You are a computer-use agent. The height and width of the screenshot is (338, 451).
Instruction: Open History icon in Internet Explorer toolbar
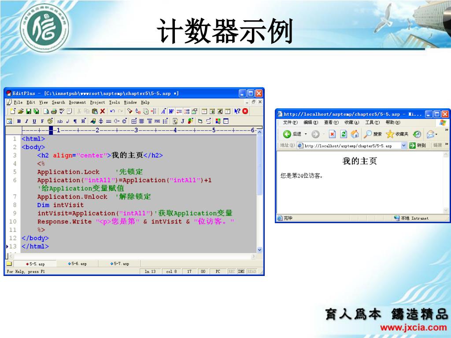[x=417, y=134]
